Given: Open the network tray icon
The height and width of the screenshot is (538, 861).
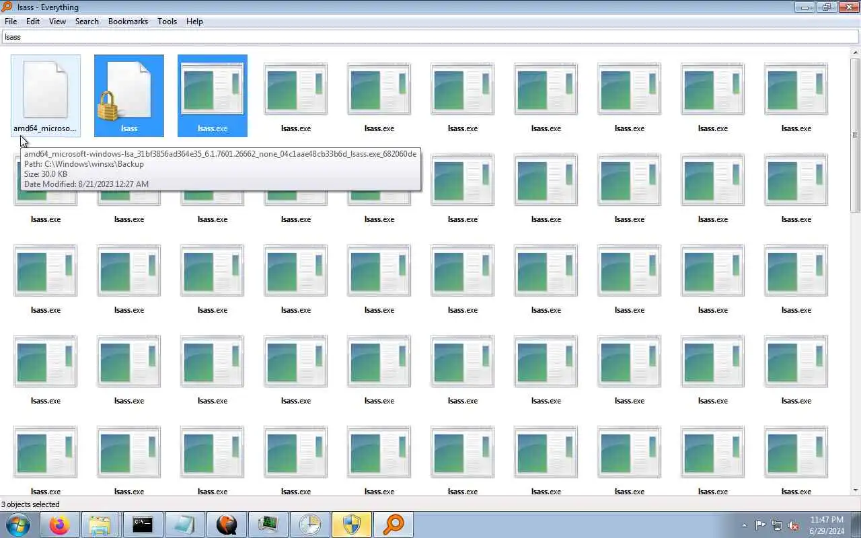Looking at the screenshot, I should pos(777,525).
